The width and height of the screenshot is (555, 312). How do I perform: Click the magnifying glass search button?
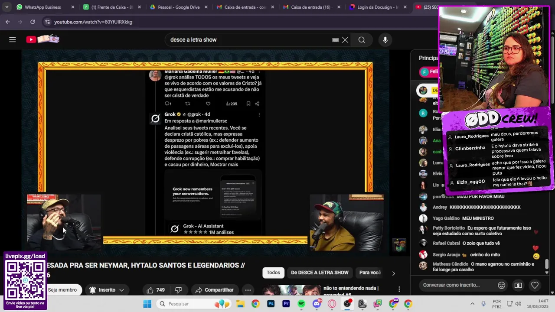[x=362, y=40]
